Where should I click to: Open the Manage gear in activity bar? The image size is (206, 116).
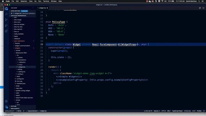(x=6, y=107)
